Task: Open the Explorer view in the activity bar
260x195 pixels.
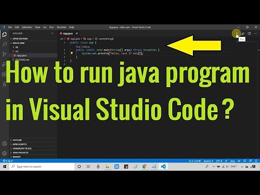Action: tap(4, 34)
